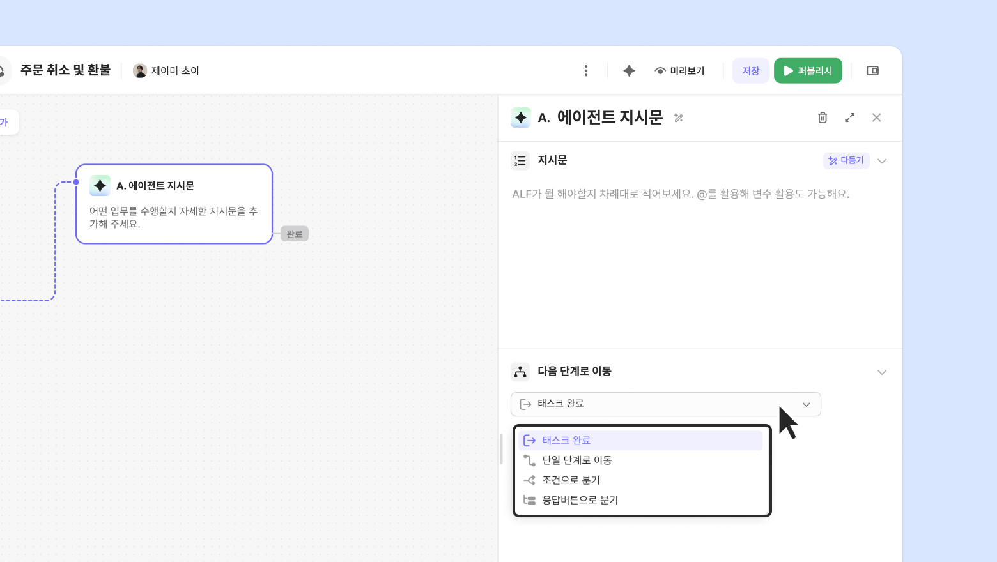
Task: Click the 지시문 list icon
Action: coord(520,160)
